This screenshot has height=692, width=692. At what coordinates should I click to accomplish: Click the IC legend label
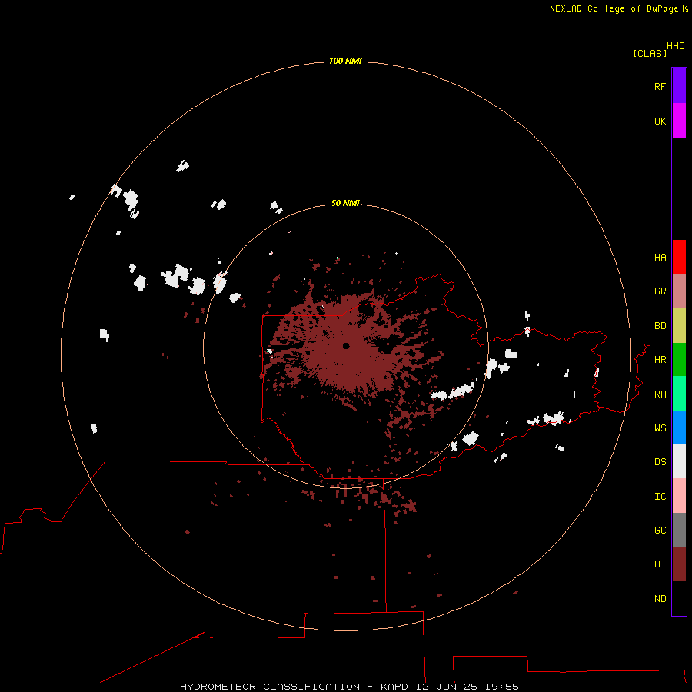pos(660,497)
